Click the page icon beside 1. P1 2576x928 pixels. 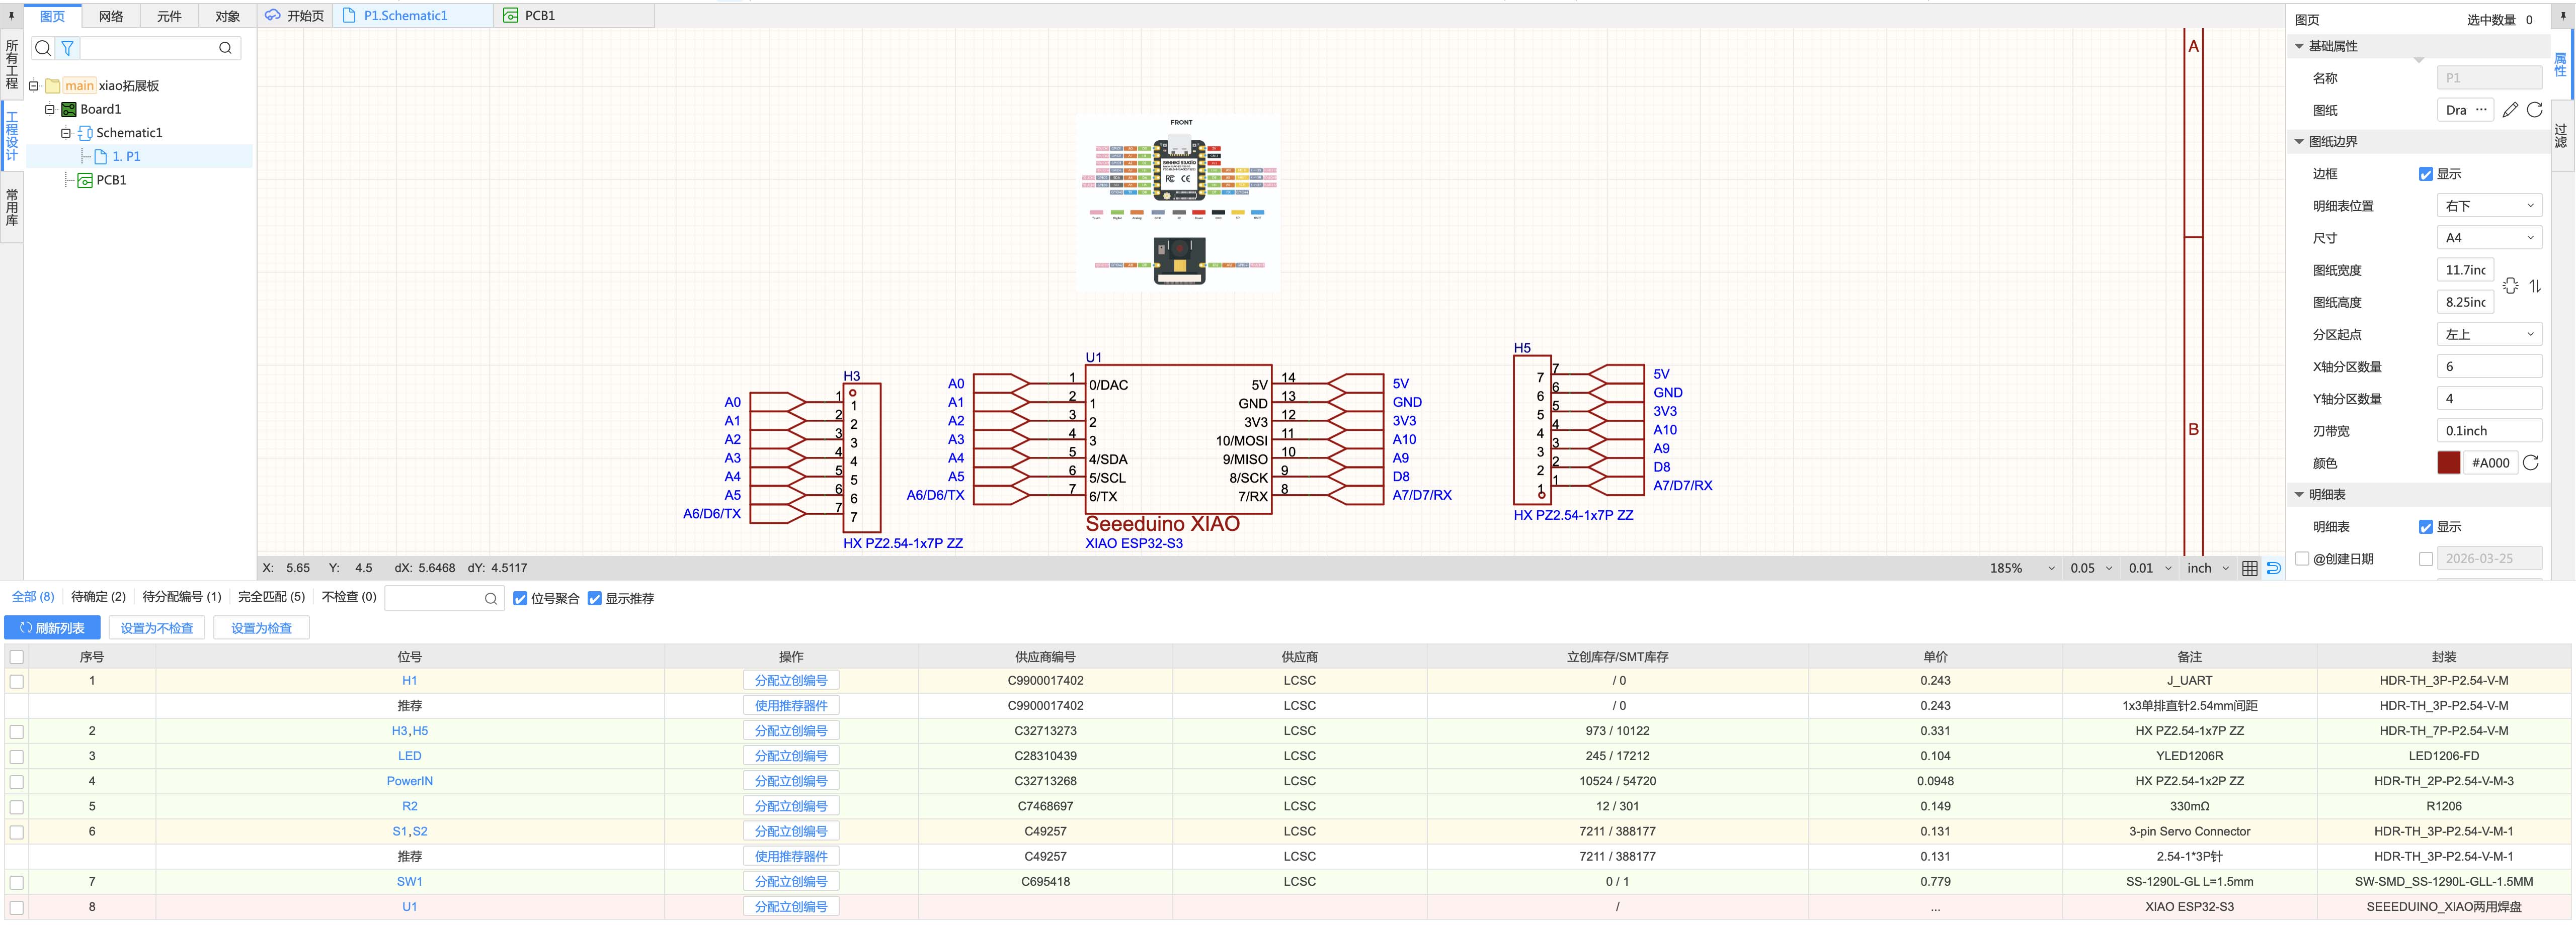click(101, 157)
